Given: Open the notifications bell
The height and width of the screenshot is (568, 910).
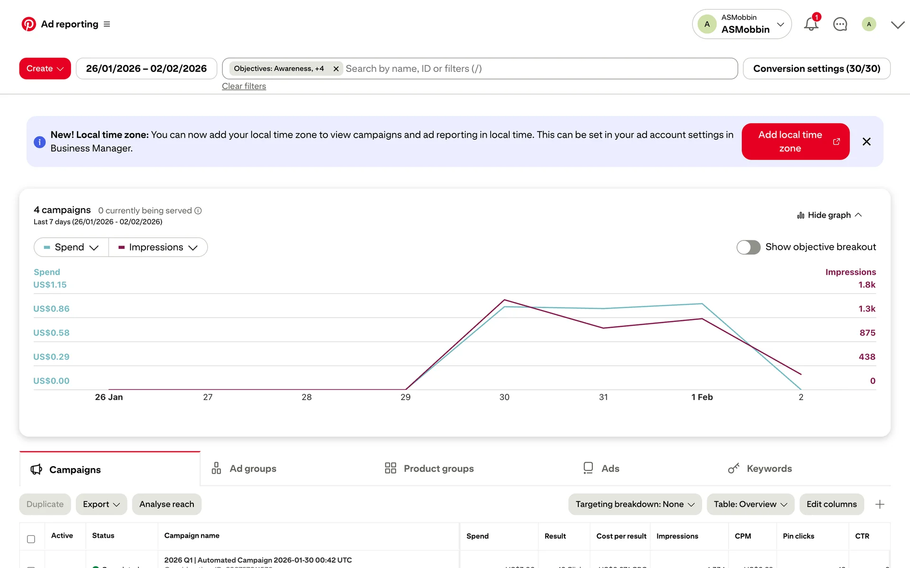Looking at the screenshot, I should pos(811,24).
